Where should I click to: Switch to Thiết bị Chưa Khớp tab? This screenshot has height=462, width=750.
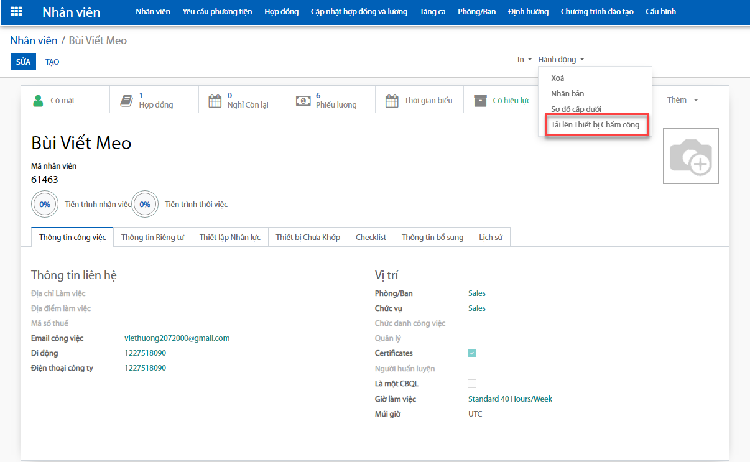[308, 237]
